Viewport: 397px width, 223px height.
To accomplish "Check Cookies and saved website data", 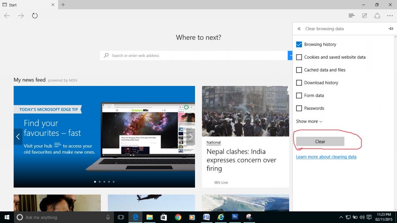I will click(299, 57).
